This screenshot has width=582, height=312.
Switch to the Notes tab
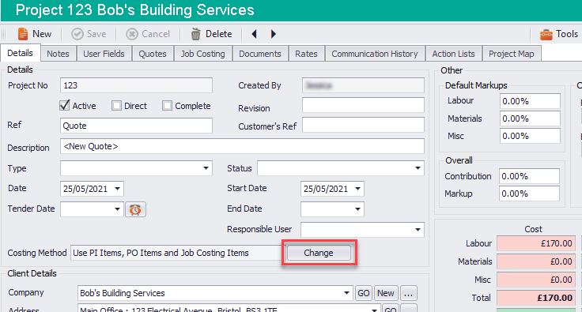(58, 54)
